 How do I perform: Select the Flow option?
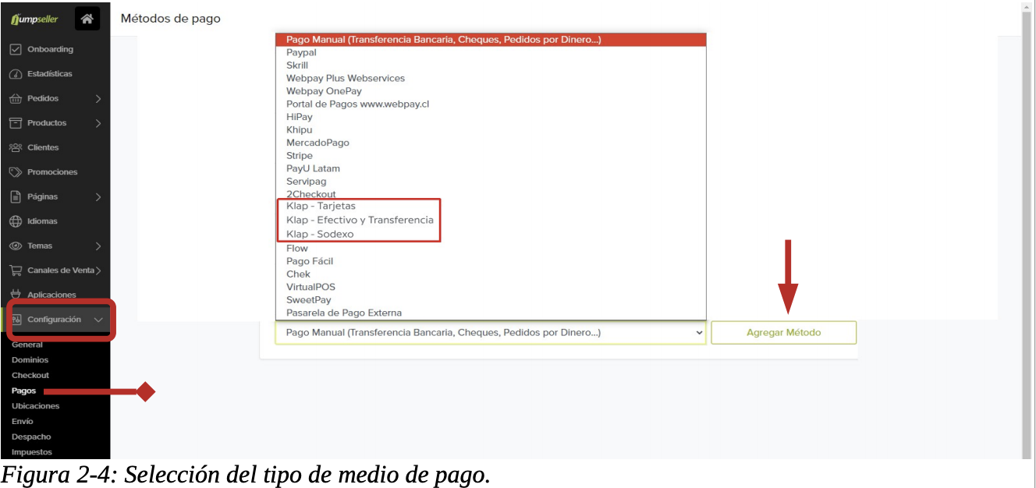tap(491, 248)
